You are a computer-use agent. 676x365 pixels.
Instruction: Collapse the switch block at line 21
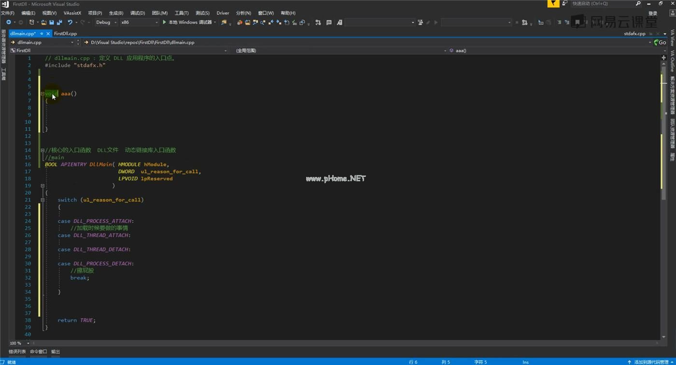point(42,200)
